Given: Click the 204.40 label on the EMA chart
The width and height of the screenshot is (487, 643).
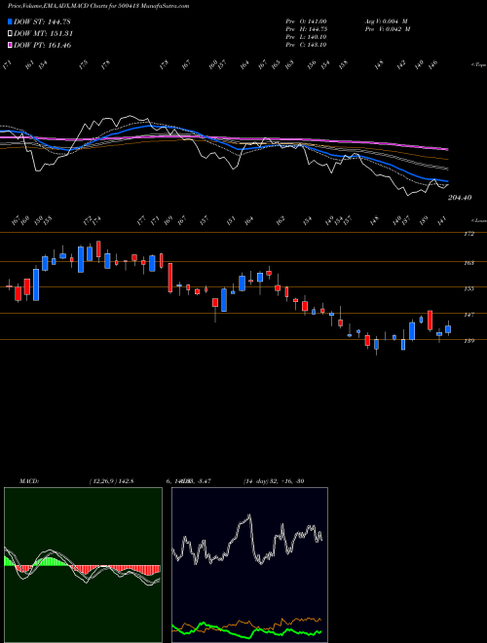Looking at the screenshot, I should [x=460, y=198].
